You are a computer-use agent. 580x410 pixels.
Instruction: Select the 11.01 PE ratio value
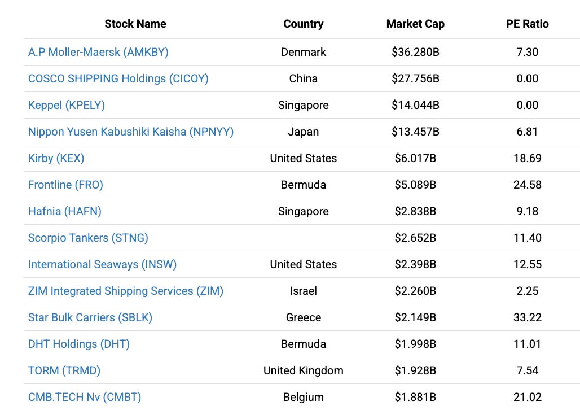coord(527,344)
